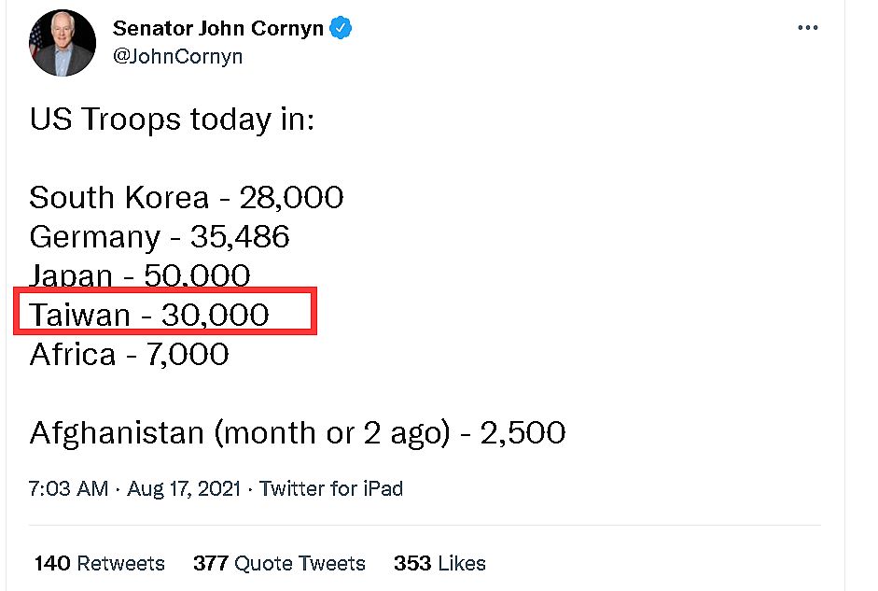878x591 pixels.
Task: Click the Twitter for iPad source label
Action: [330, 488]
